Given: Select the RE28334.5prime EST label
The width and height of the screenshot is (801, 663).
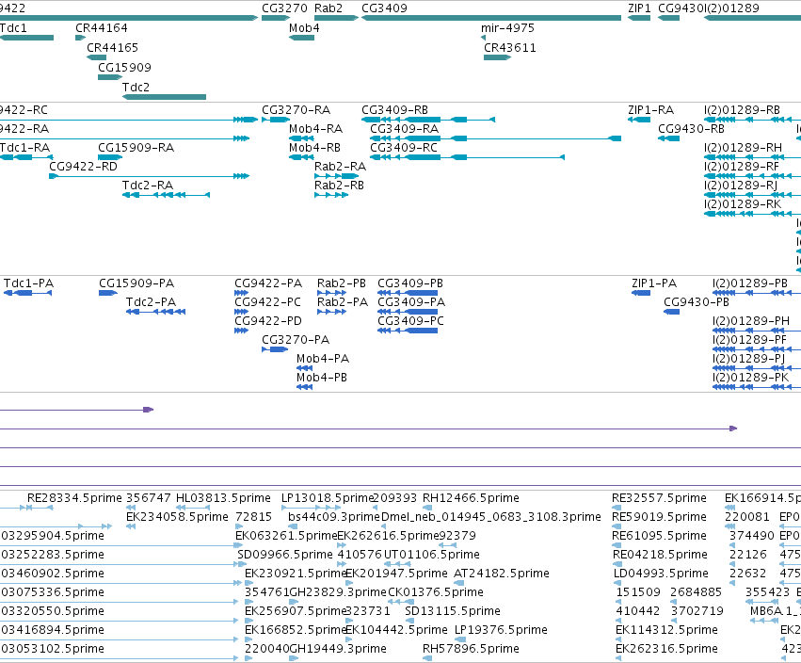Looking at the screenshot, I should [x=74, y=498].
